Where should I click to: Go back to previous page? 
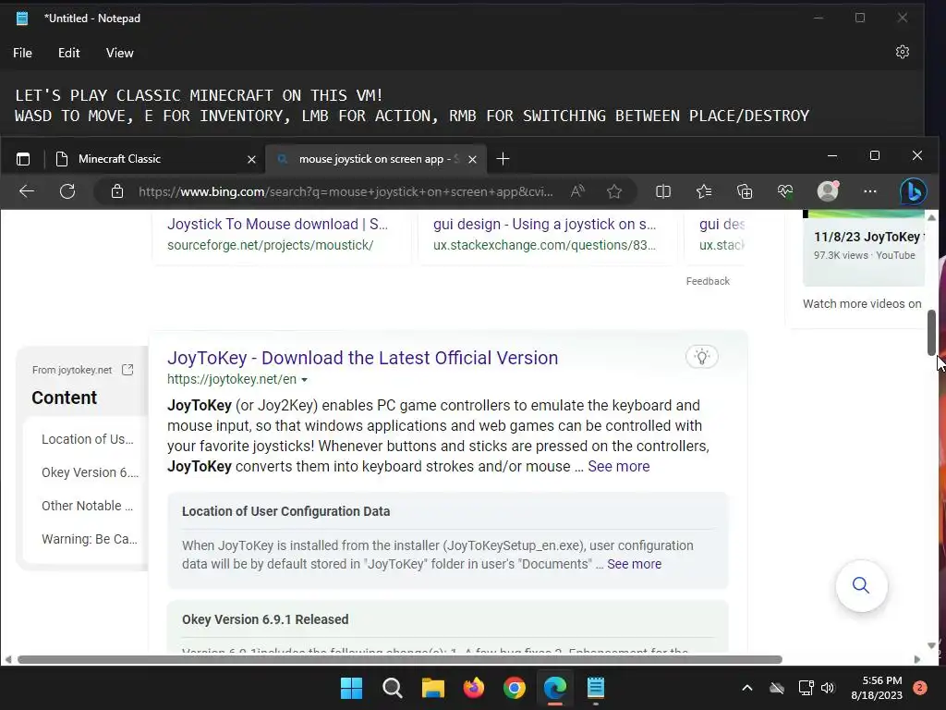click(27, 191)
